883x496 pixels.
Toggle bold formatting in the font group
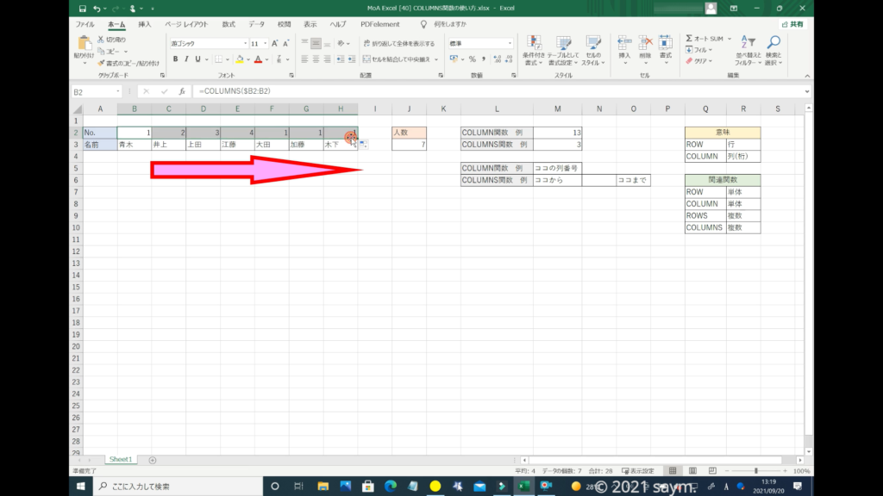[x=175, y=59]
